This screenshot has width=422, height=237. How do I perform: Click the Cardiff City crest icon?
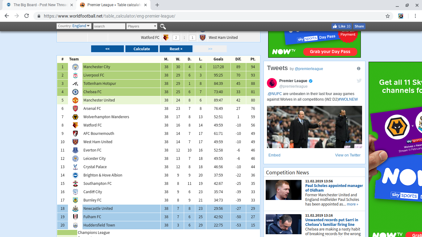coord(75,192)
